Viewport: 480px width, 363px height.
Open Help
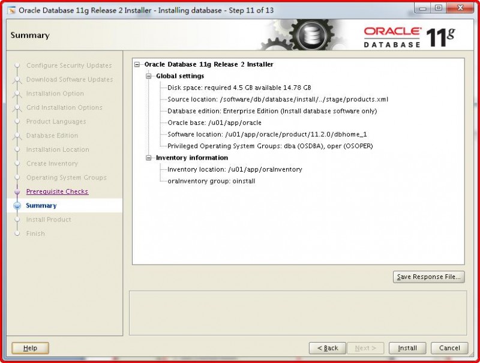[29, 348]
